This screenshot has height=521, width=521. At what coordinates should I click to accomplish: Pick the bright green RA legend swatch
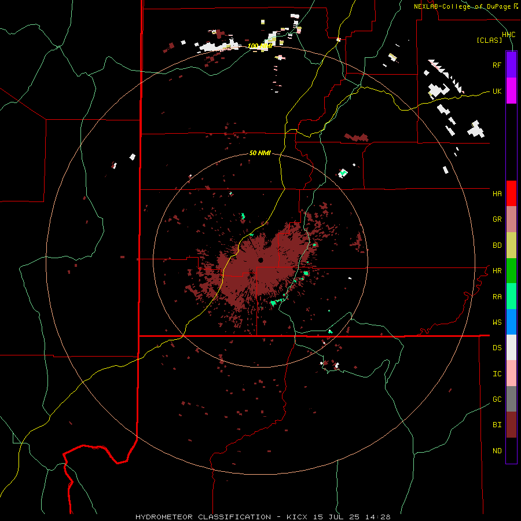tap(511, 296)
